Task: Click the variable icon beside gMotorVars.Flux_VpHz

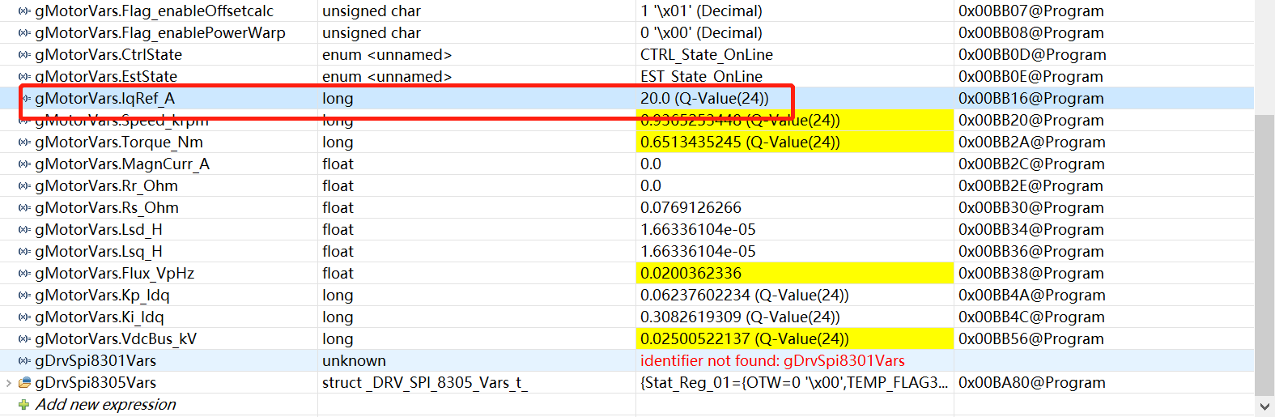Action: pos(24,274)
